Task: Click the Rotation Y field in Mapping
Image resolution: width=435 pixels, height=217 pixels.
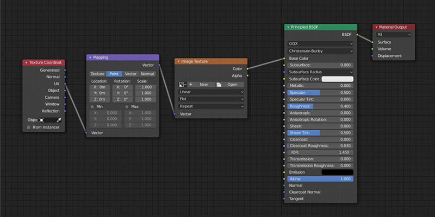Action: (x=122, y=93)
